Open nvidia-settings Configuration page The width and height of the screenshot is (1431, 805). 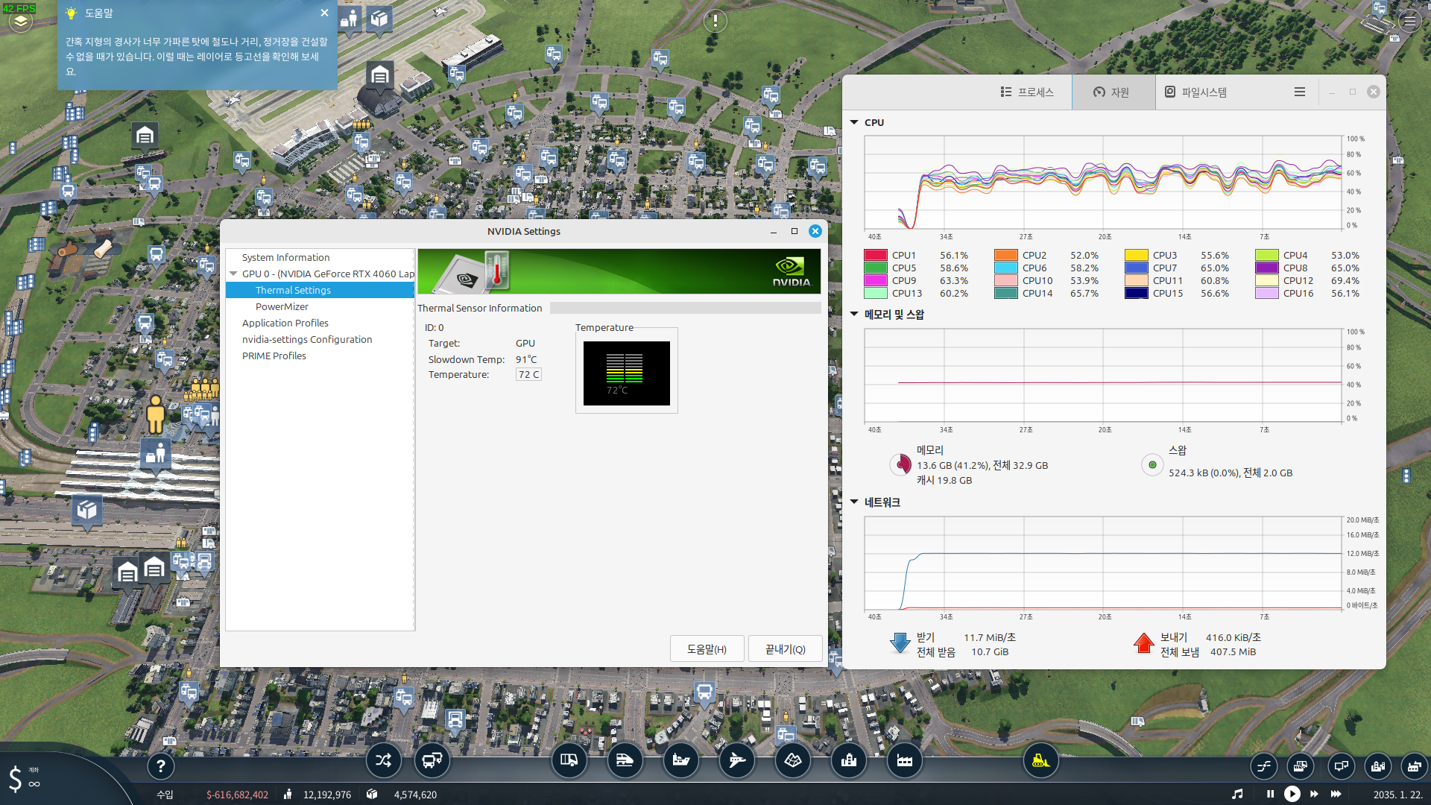pyautogui.click(x=307, y=339)
